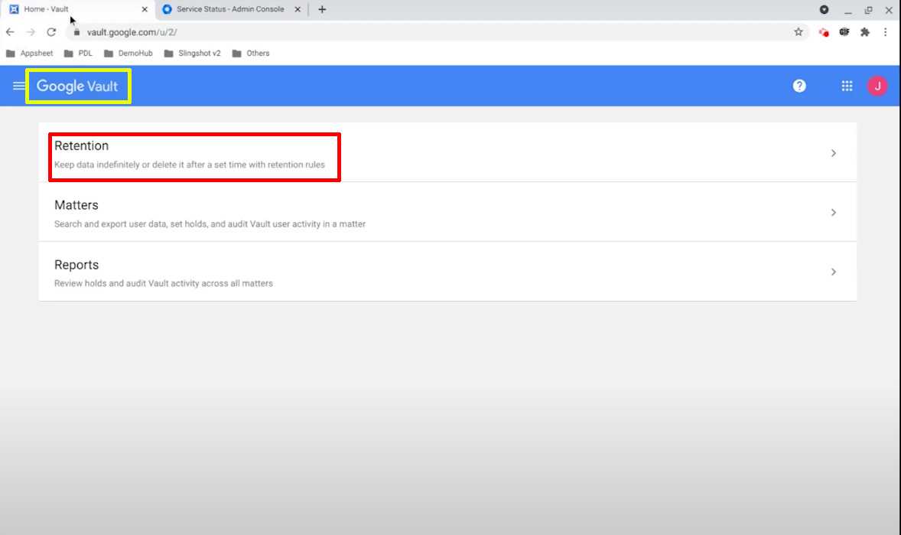This screenshot has width=901, height=535.
Task: Open the Appsheet bookmarks folder
Action: pos(29,54)
